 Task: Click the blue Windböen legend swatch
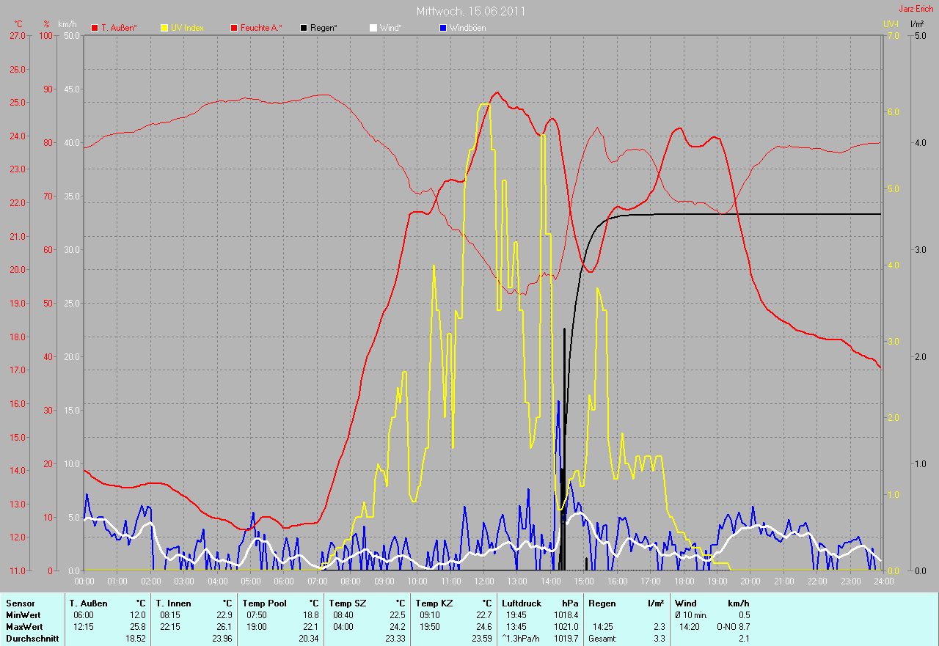442,28
